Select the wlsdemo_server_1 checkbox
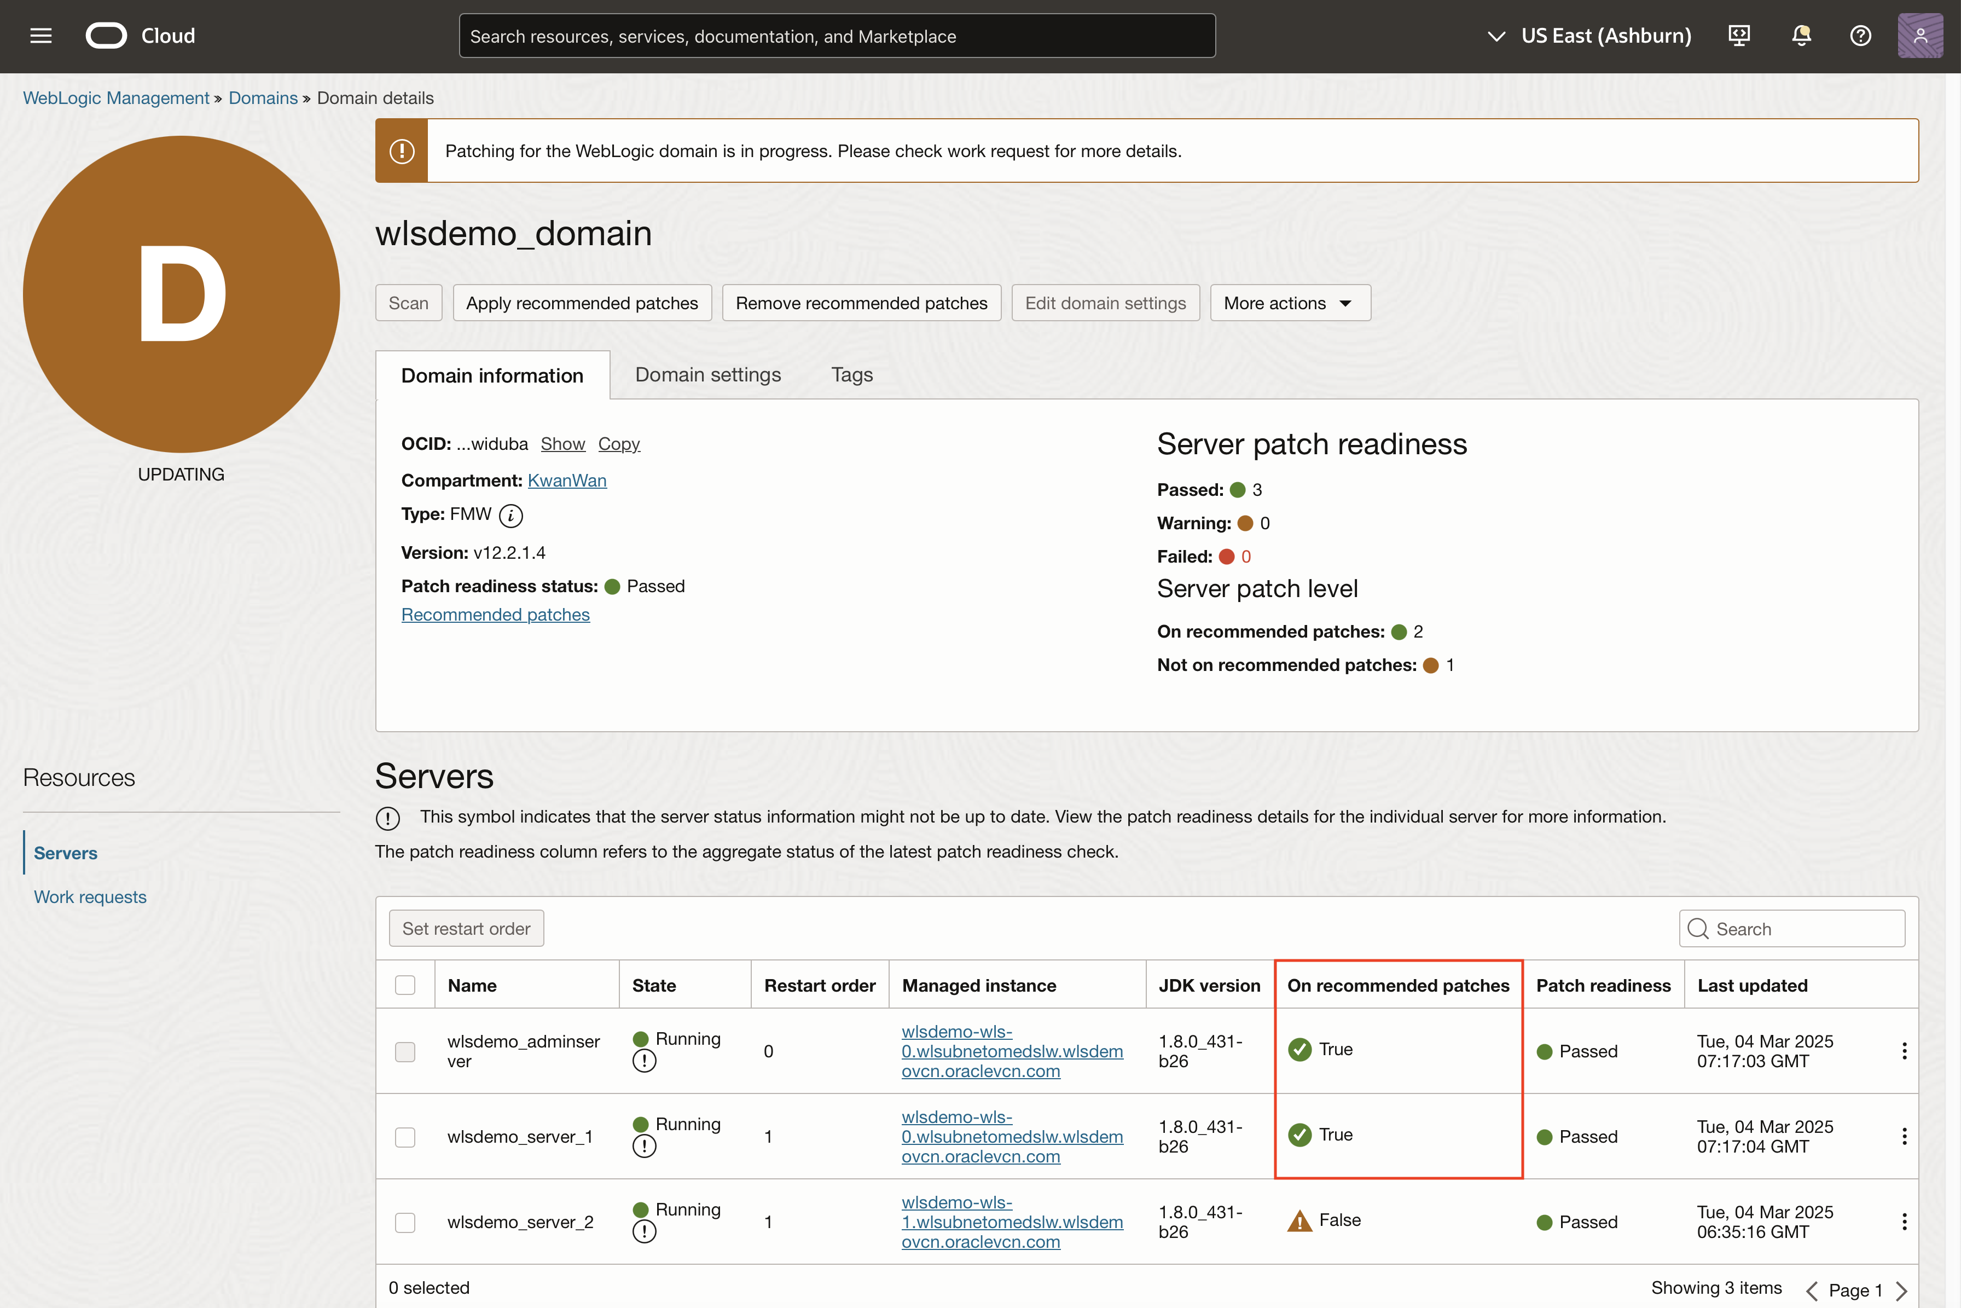 pos(405,1137)
